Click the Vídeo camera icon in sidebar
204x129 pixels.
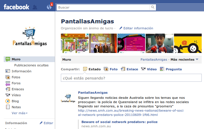click(8, 95)
